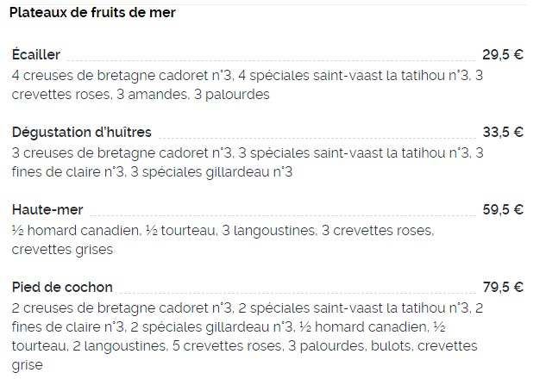The height and width of the screenshot is (385, 546).
Task: Click the 59,5 € price
Action: [x=503, y=209]
